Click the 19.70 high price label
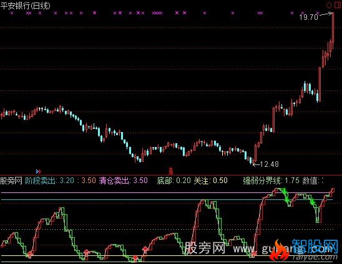 tap(308, 17)
